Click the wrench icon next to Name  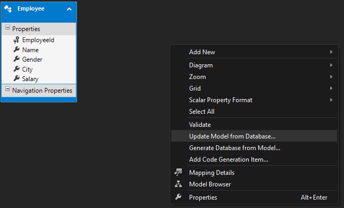16,49
